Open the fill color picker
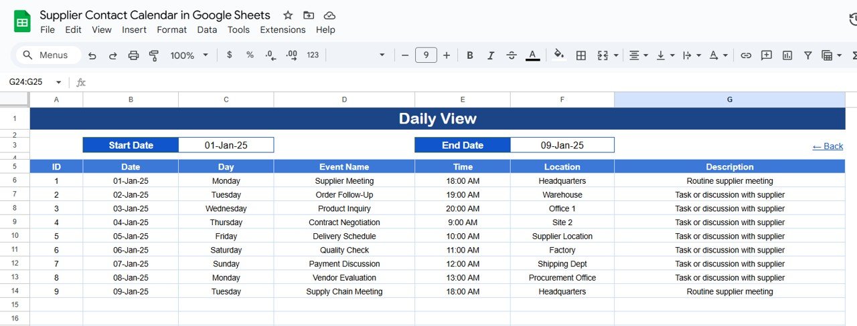Image resolution: width=857 pixels, height=326 pixels. (x=558, y=55)
